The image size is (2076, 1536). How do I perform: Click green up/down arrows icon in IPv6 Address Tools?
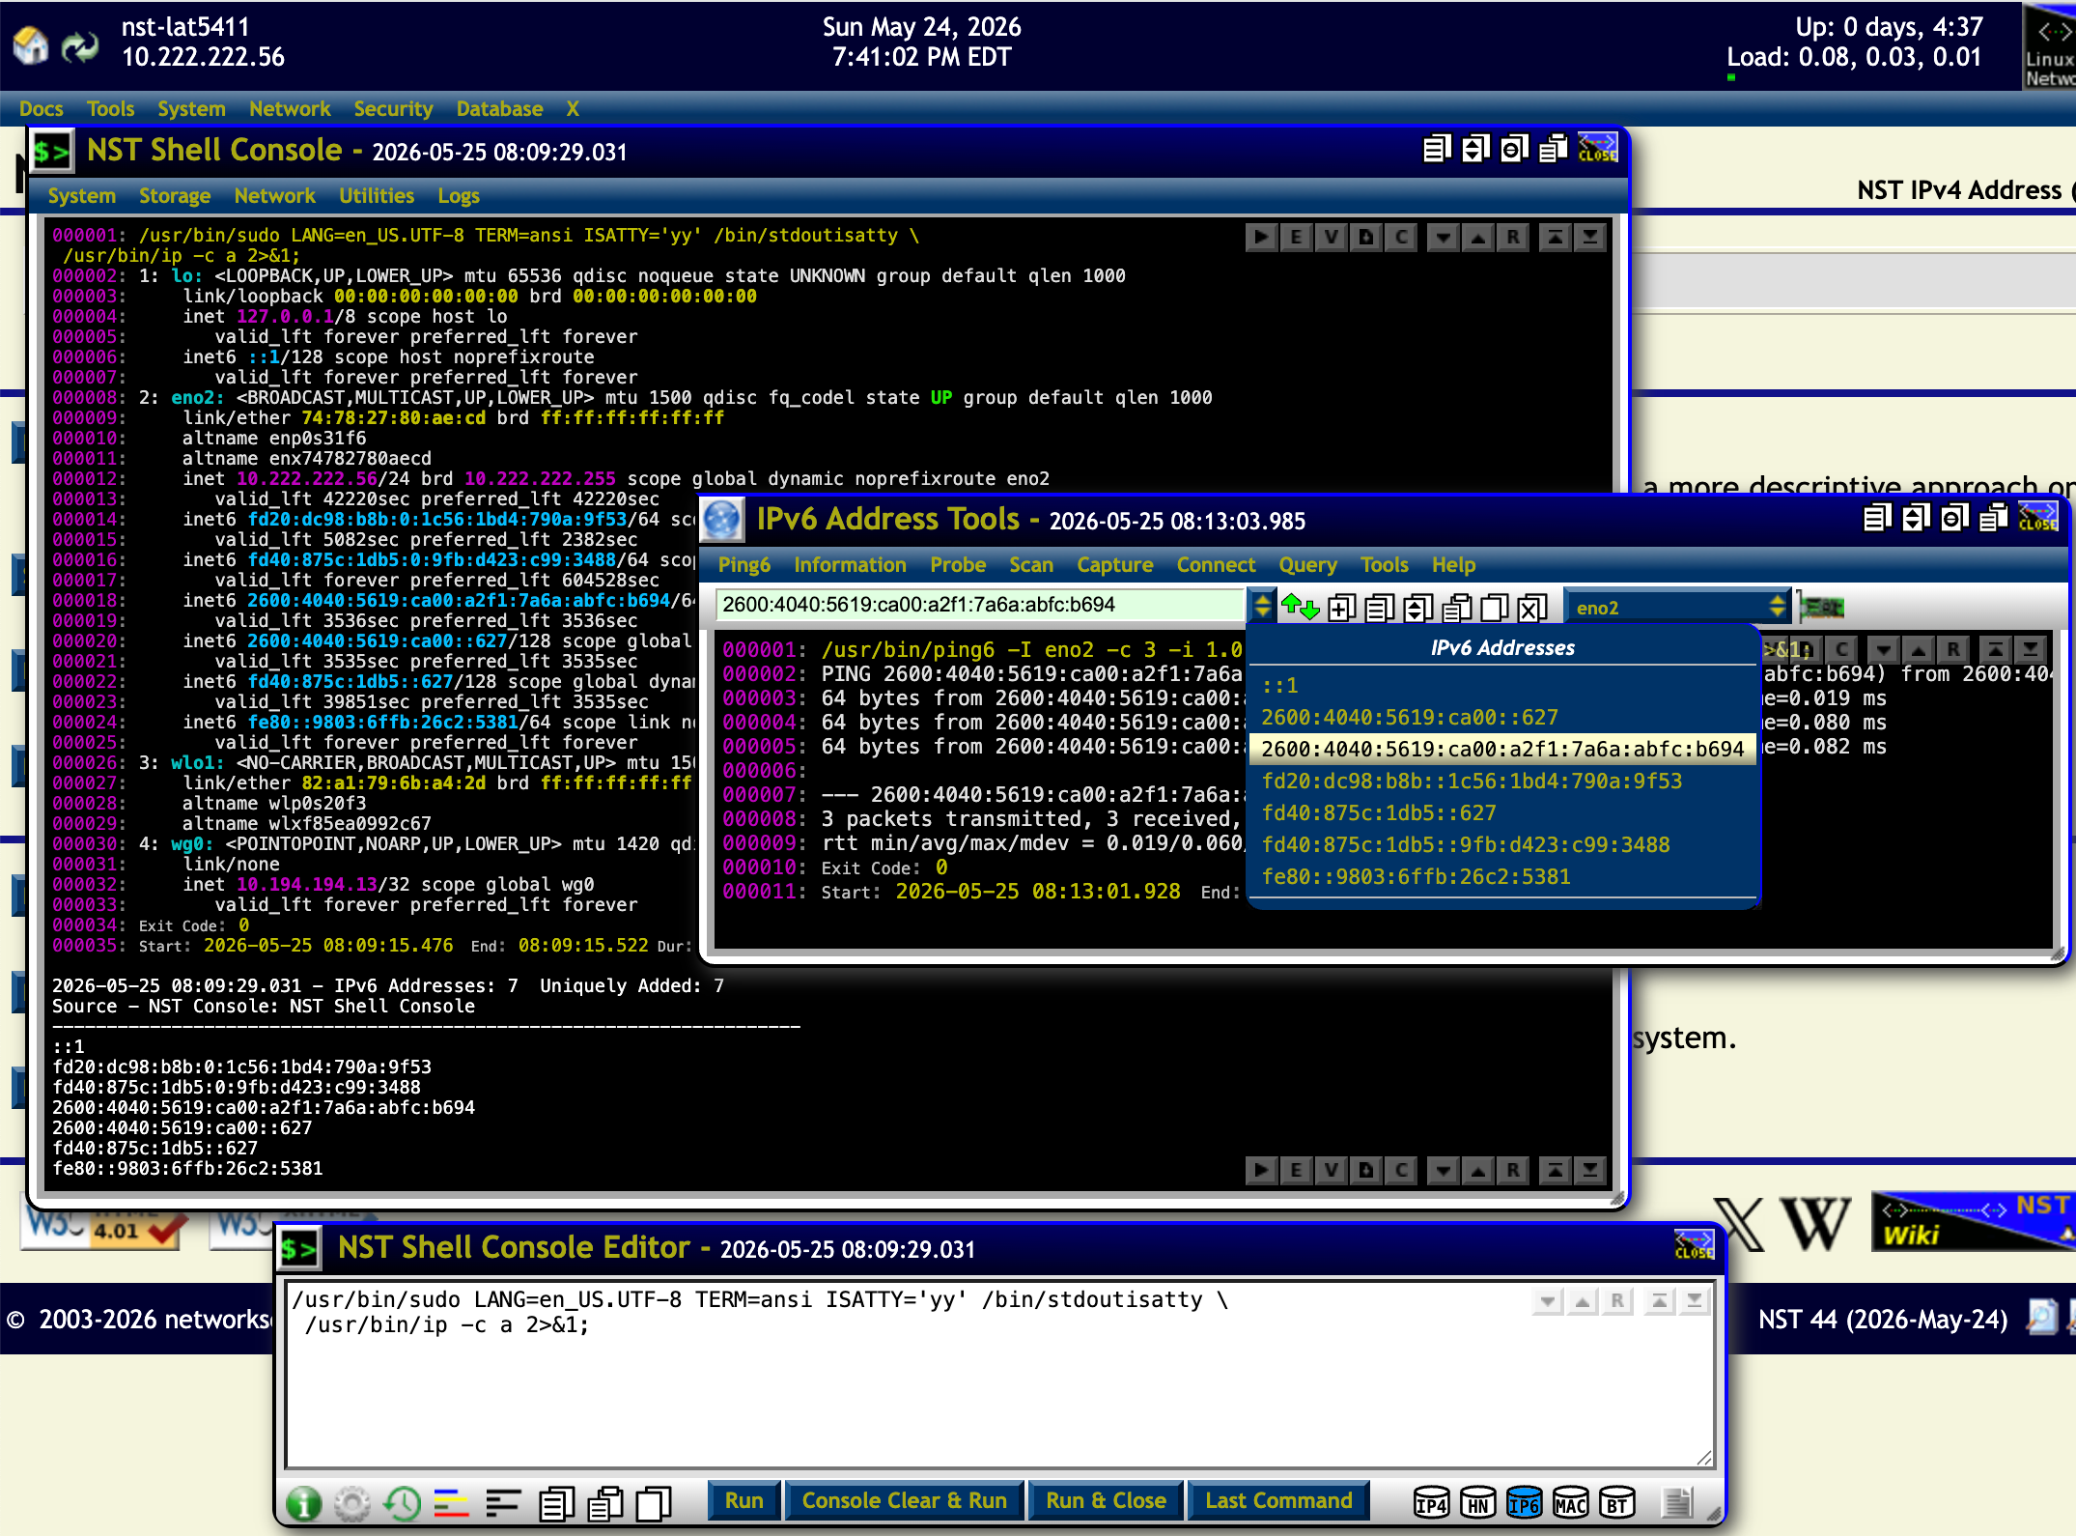[1300, 608]
